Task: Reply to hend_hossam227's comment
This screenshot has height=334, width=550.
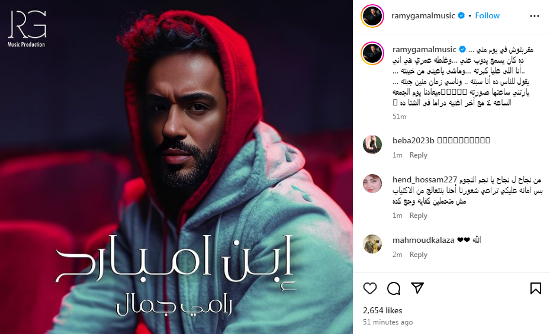Action: coord(418,216)
